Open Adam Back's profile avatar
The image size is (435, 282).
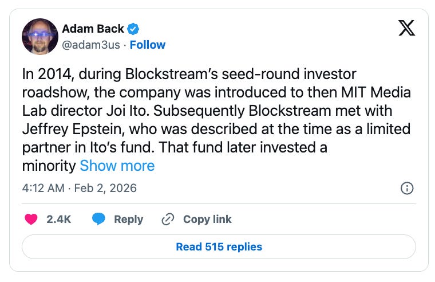click(x=40, y=37)
